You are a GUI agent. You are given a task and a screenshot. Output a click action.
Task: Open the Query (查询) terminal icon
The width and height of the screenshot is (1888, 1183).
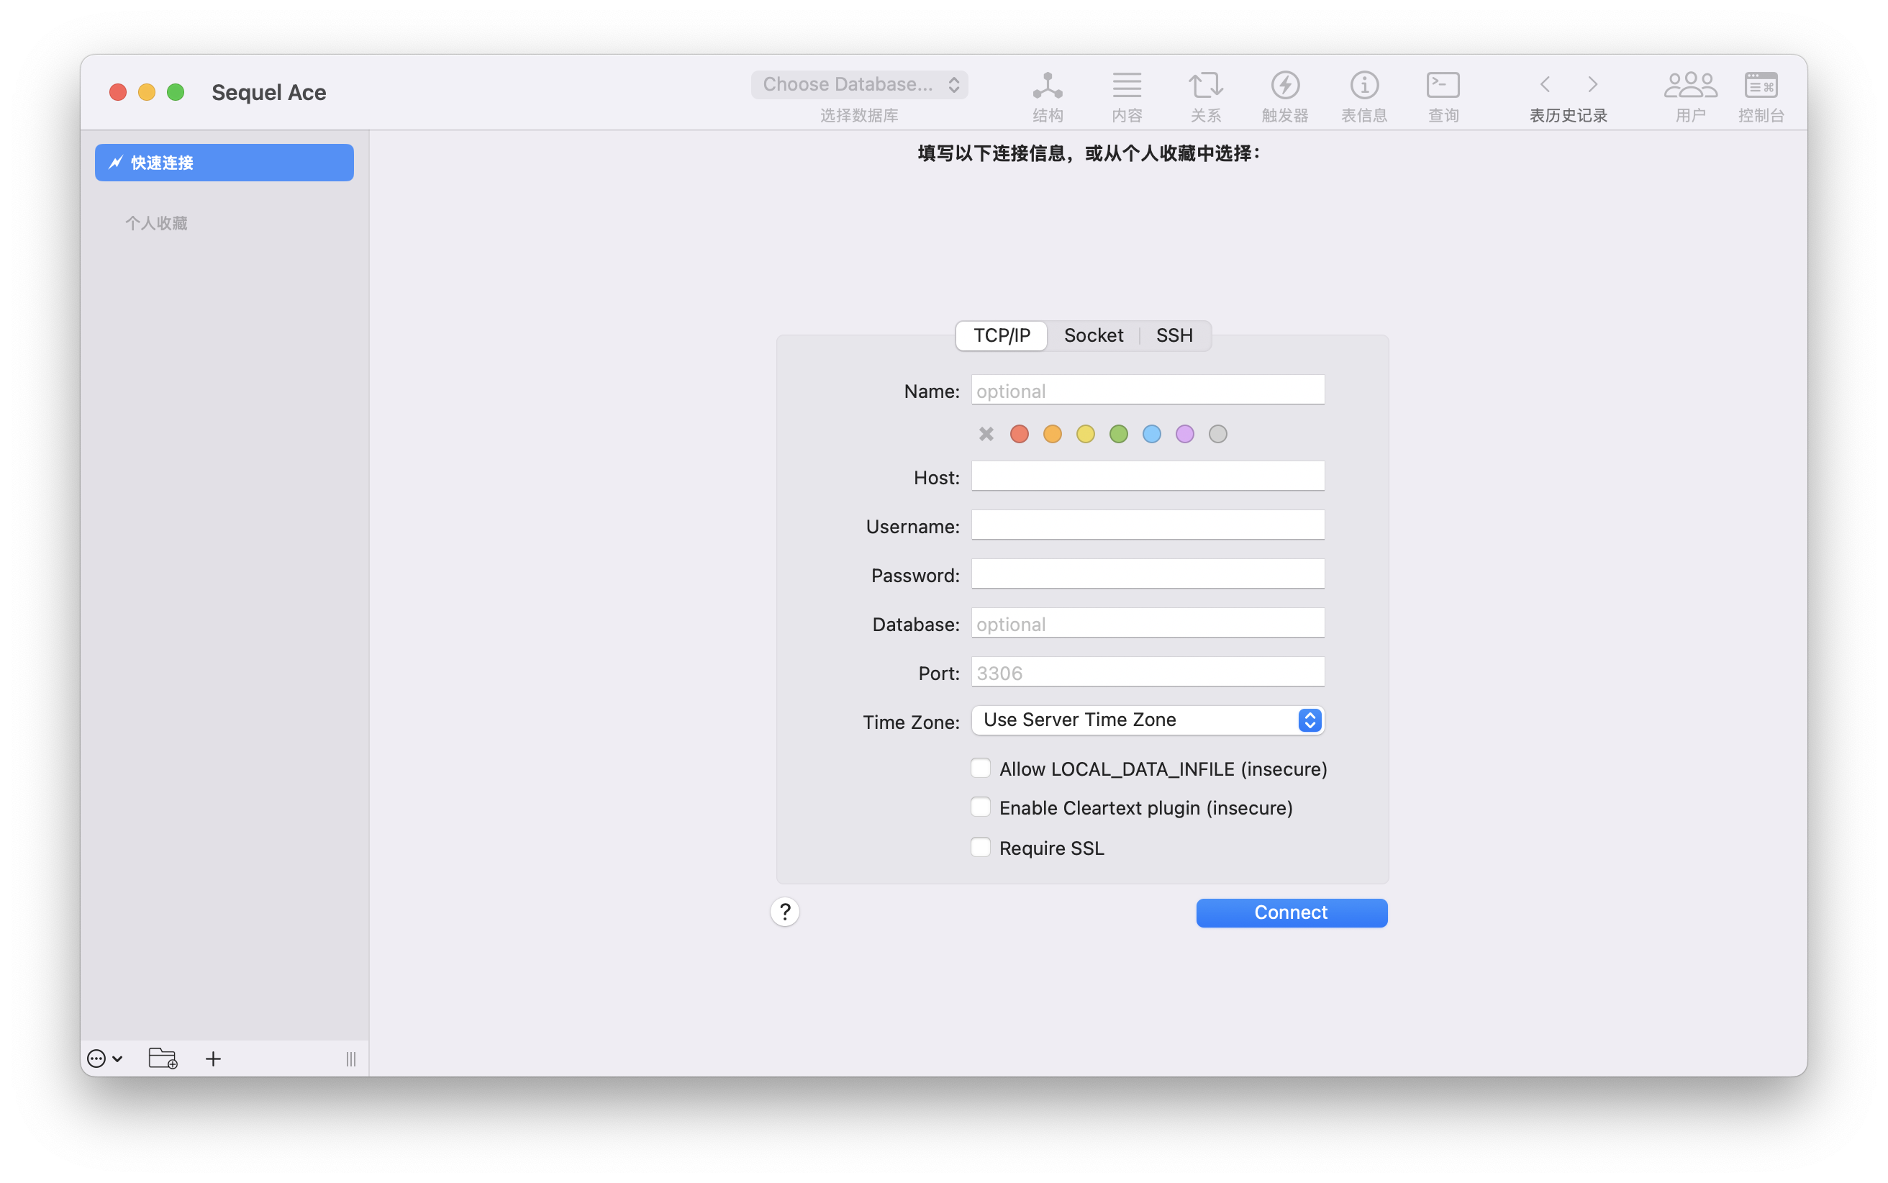pos(1443,86)
